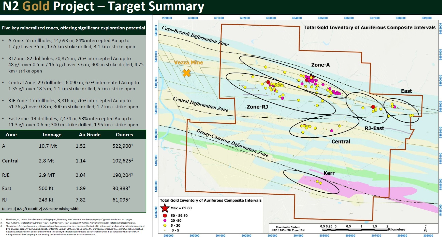Select the red drillhole dot in RJ-East ellipse
The height and width of the screenshot is (237, 442).
tap(373, 107)
